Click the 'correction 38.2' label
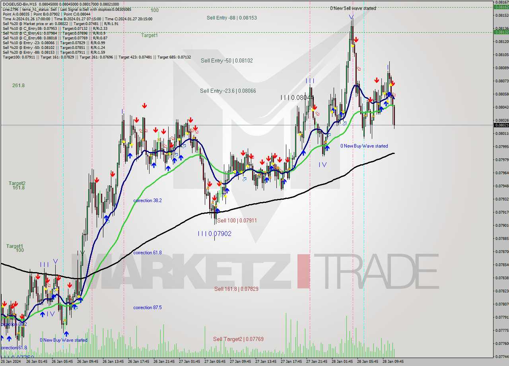Viewport: 509px width, 366px height. [148, 201]
